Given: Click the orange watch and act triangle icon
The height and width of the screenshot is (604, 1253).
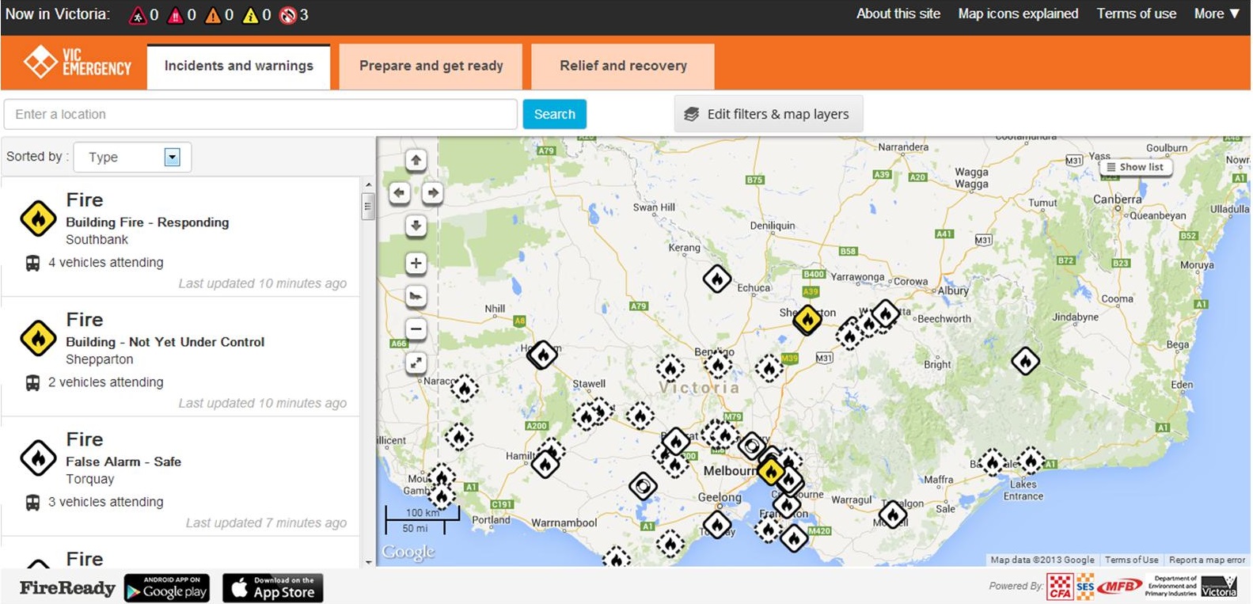Looking at the screenshot, I should (213, 15).
